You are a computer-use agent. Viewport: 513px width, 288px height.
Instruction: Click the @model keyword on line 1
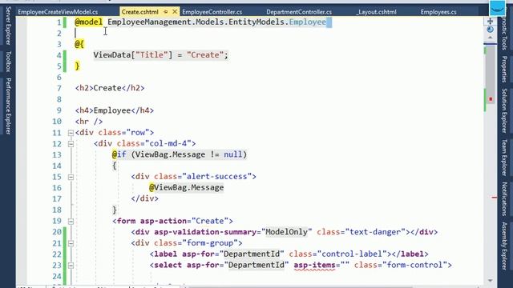[89, 22]
